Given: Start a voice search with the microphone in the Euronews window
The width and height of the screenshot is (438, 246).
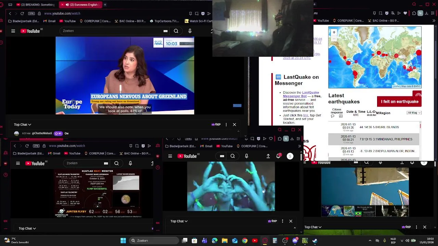Looking at the screenshot, I should 190,31.
